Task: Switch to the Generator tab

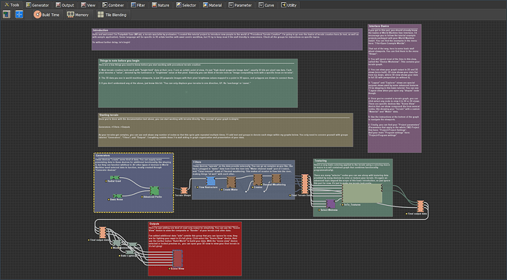Action: click(37, 5)
